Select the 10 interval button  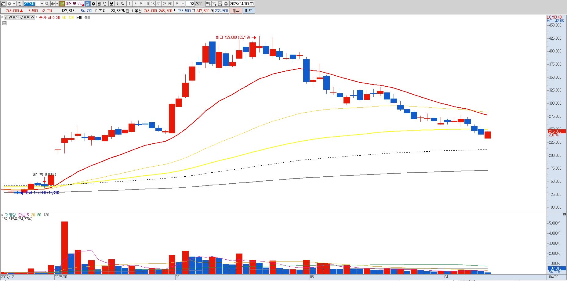pos(147,4)
